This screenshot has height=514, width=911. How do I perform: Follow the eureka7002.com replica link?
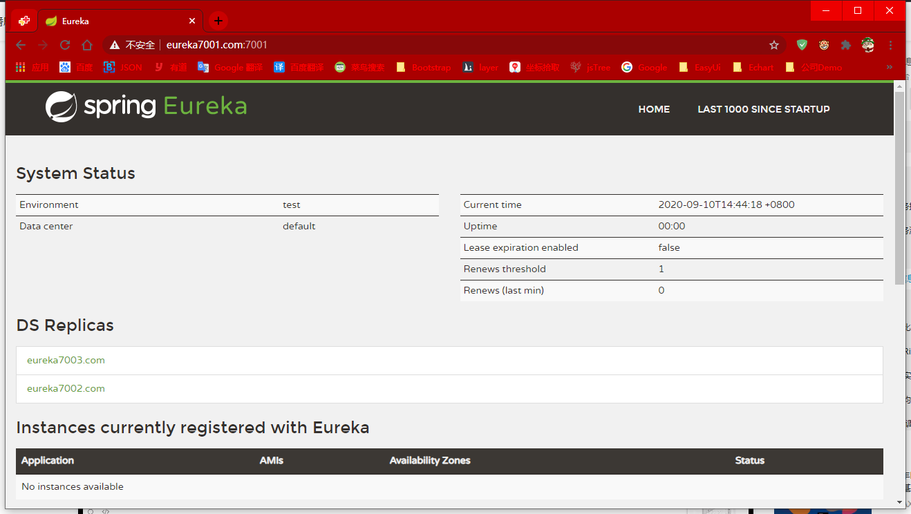(66, 388)
